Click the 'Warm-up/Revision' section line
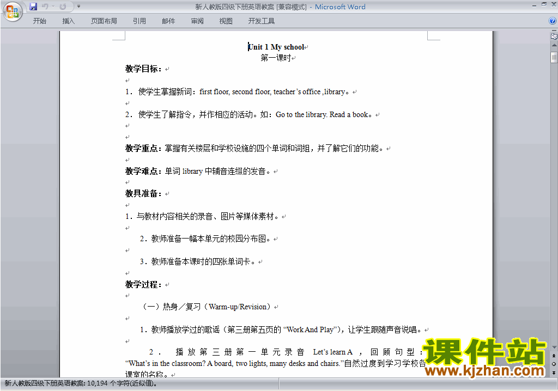This screenshot has height=391, width=558. point(207,307)
